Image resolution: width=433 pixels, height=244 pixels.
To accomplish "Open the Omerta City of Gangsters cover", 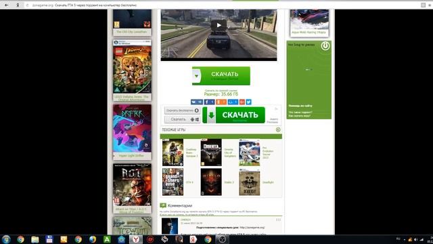I will [211, 152].
